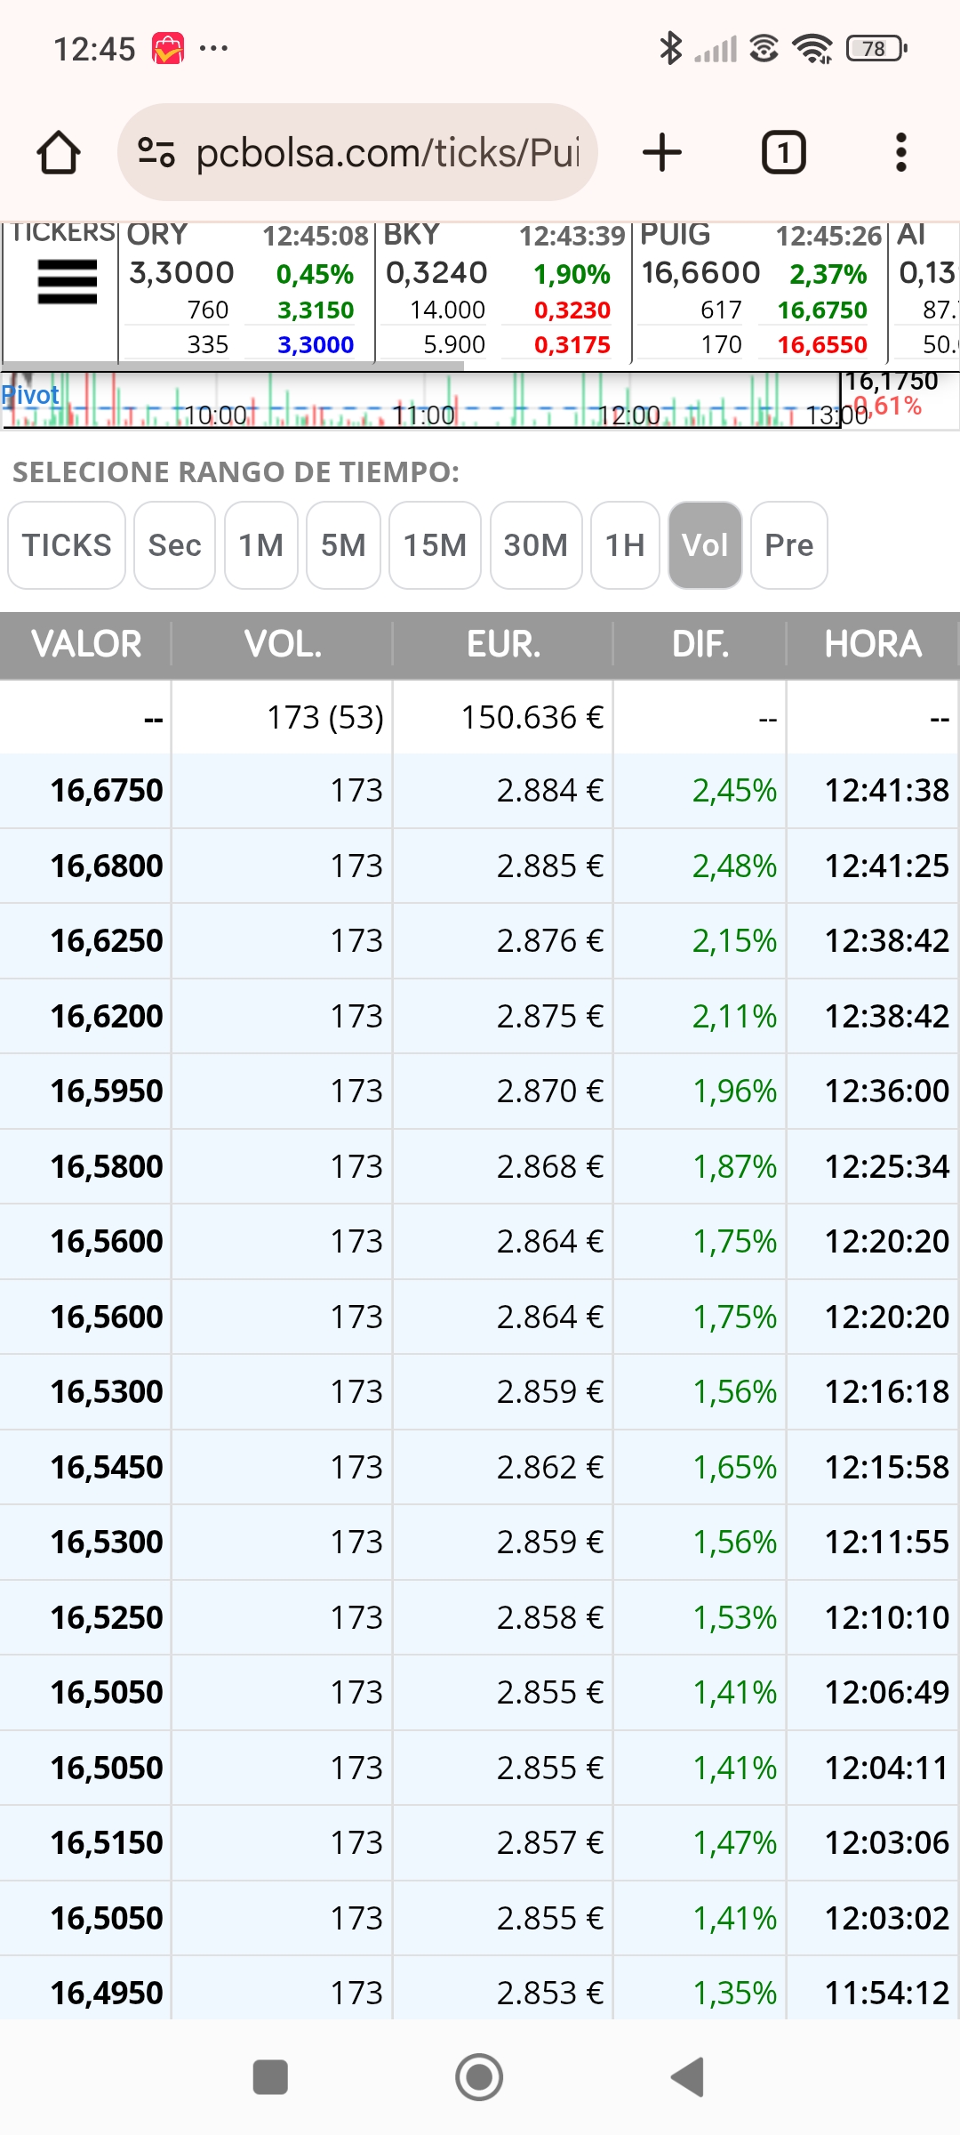Tap the Android back navigation button
Screen dimensions: 960x2135
[688, 2077]
